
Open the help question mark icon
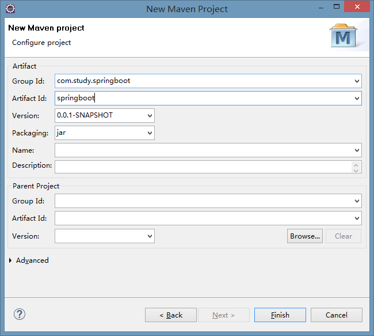point(20,314)
